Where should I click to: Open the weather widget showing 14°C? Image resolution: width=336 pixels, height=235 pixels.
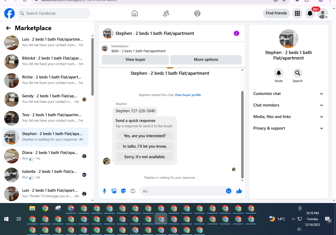tap(277, 219)
